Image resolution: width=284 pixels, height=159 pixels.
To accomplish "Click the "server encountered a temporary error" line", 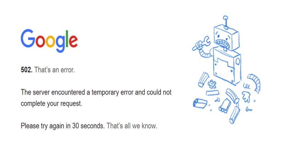I will point(96,92).
